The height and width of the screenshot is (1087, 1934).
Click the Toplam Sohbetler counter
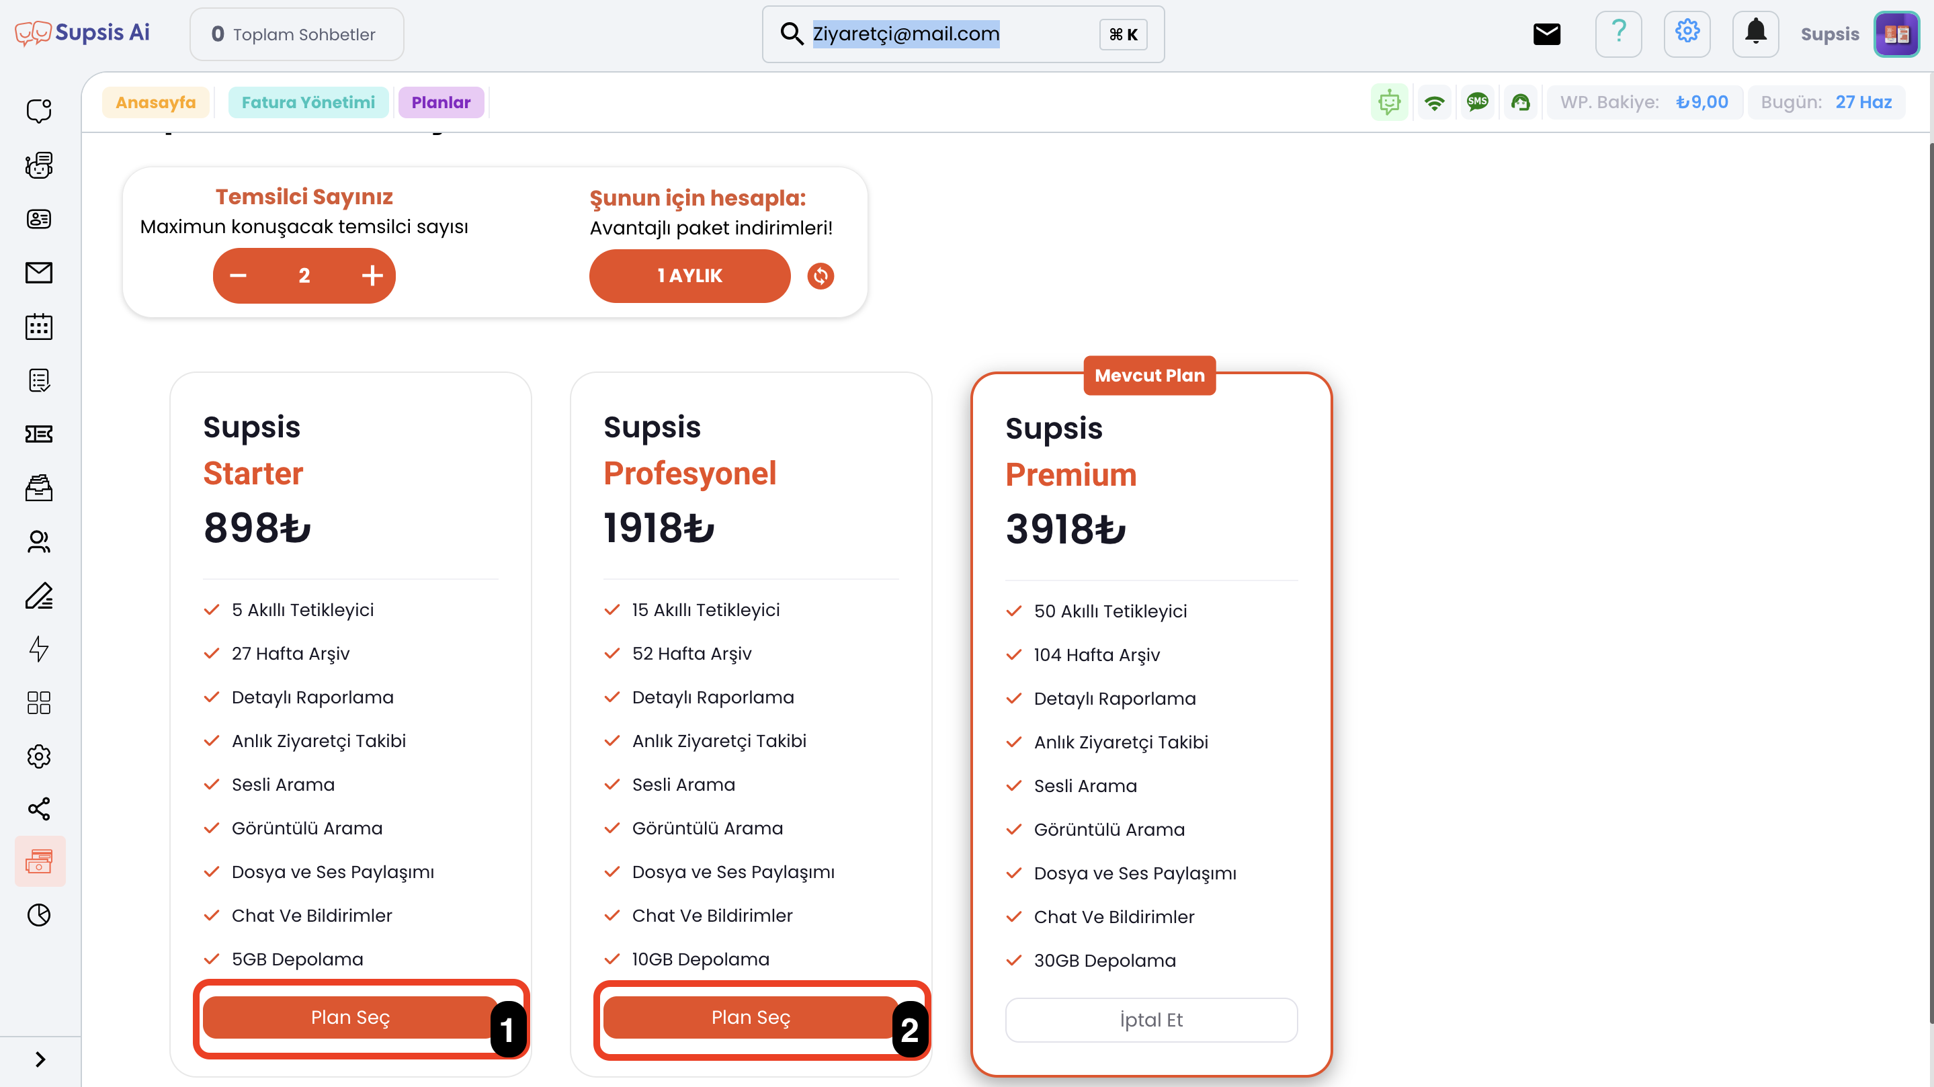(x=296, y=34)
